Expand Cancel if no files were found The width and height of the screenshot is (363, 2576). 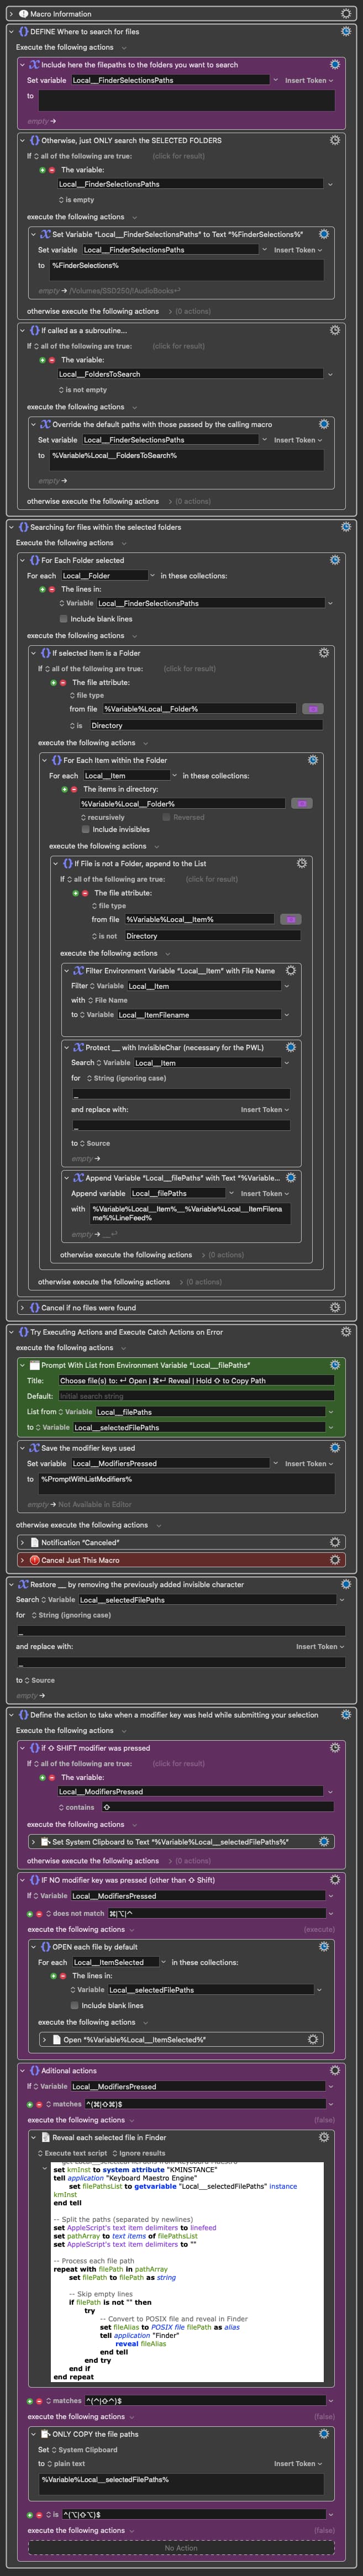click(x=22, y=1307)
